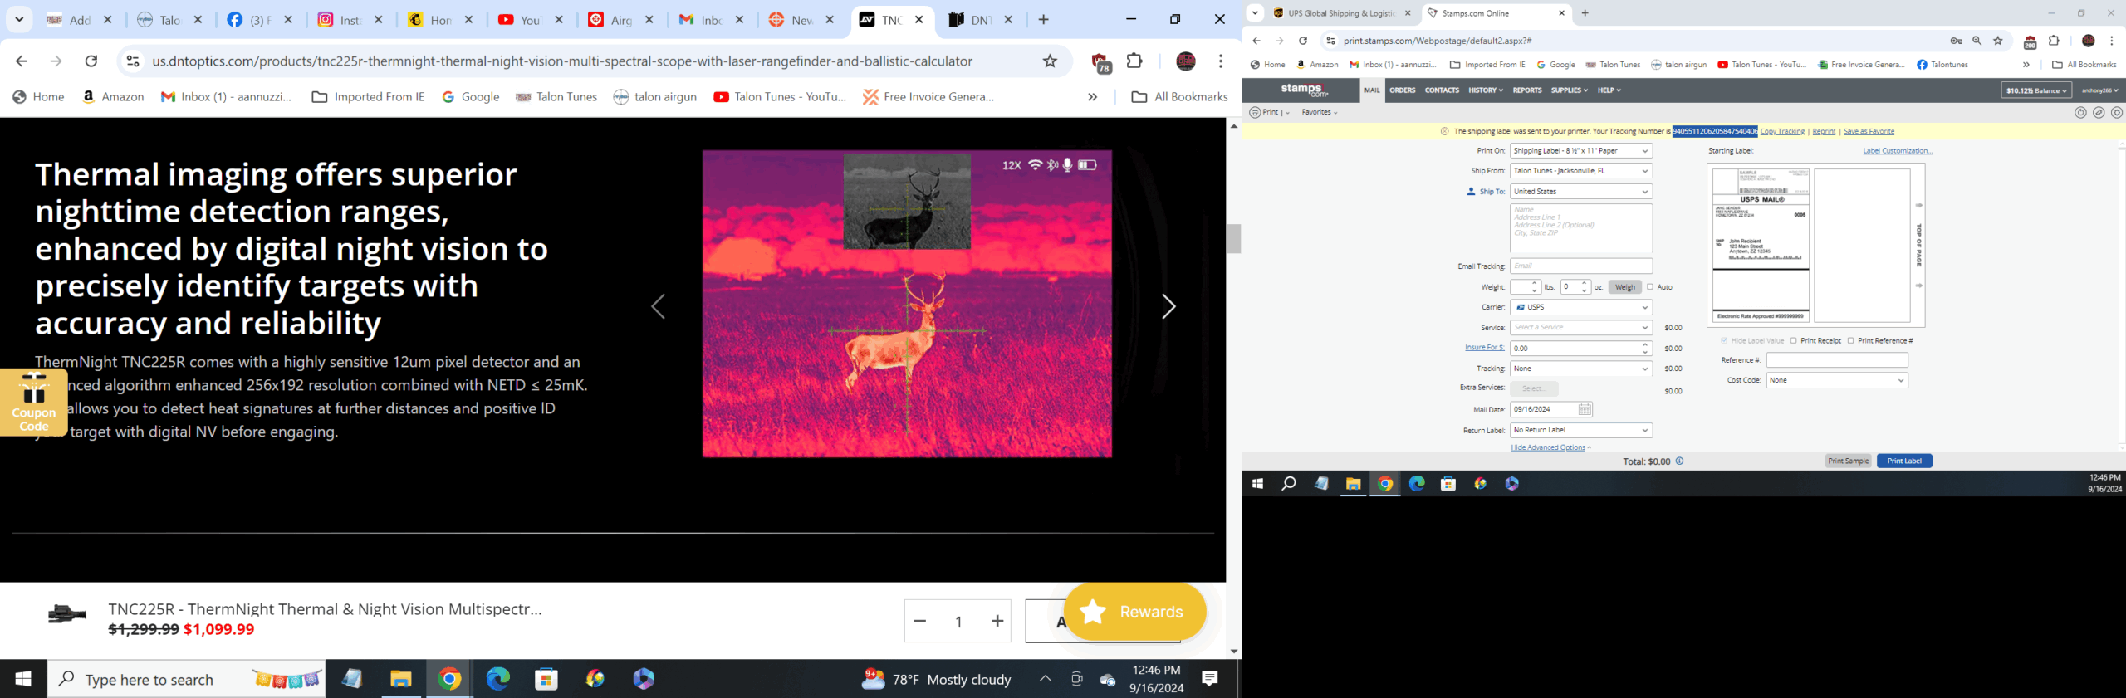Open the CONTACTS menu in Stamps

[x=1442, y=90]
